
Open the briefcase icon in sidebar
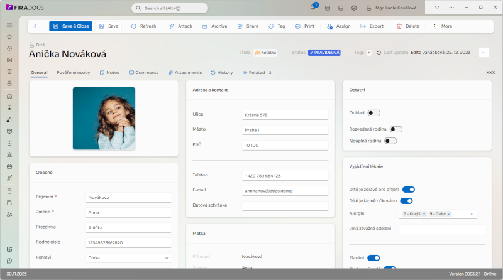point(9,166)
